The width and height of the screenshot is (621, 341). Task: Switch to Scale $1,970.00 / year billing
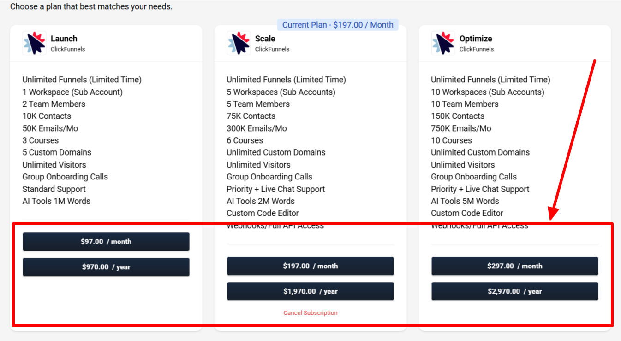click(x=310, y=291)
